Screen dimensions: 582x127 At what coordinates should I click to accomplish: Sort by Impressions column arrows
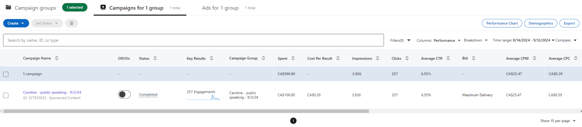[x=377, y=58]
